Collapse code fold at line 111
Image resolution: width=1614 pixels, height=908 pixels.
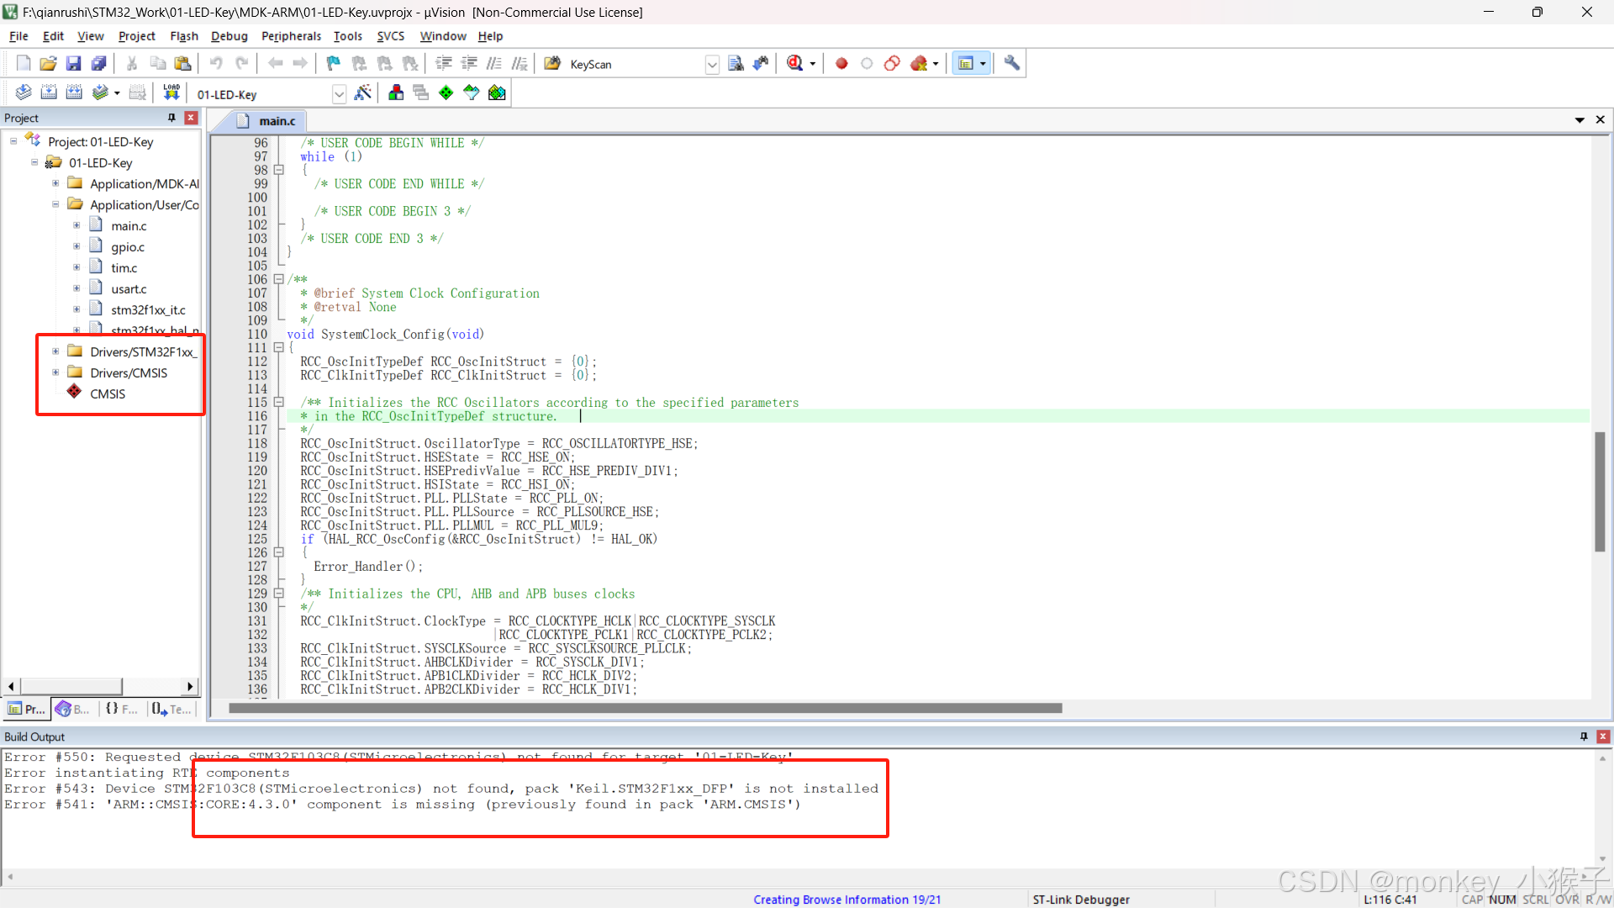(x=278, y=348)
